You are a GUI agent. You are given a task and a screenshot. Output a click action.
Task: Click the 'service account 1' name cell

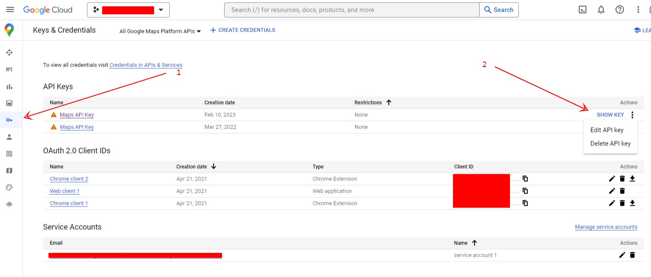click(475, 255)
